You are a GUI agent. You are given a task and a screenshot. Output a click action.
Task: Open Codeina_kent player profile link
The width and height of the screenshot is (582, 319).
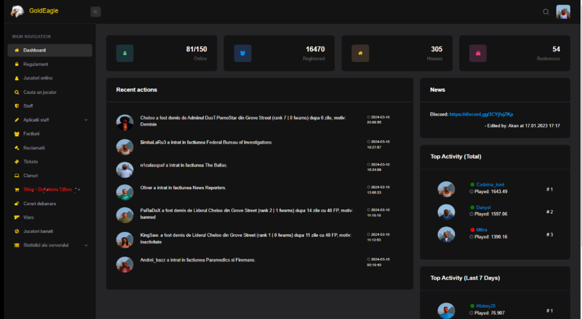point(490,185)
